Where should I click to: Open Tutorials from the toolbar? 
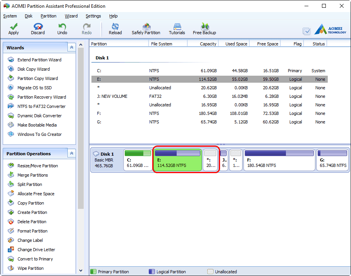point(177,28)
